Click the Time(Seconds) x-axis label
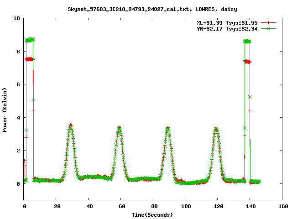This screenshot has height=219, width=292. (152, 214)
